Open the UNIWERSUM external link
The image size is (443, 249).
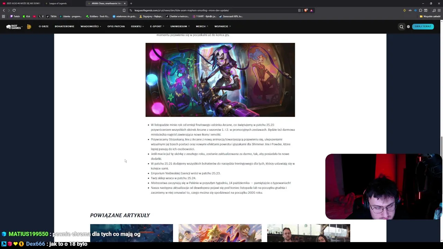click(180, 26)
